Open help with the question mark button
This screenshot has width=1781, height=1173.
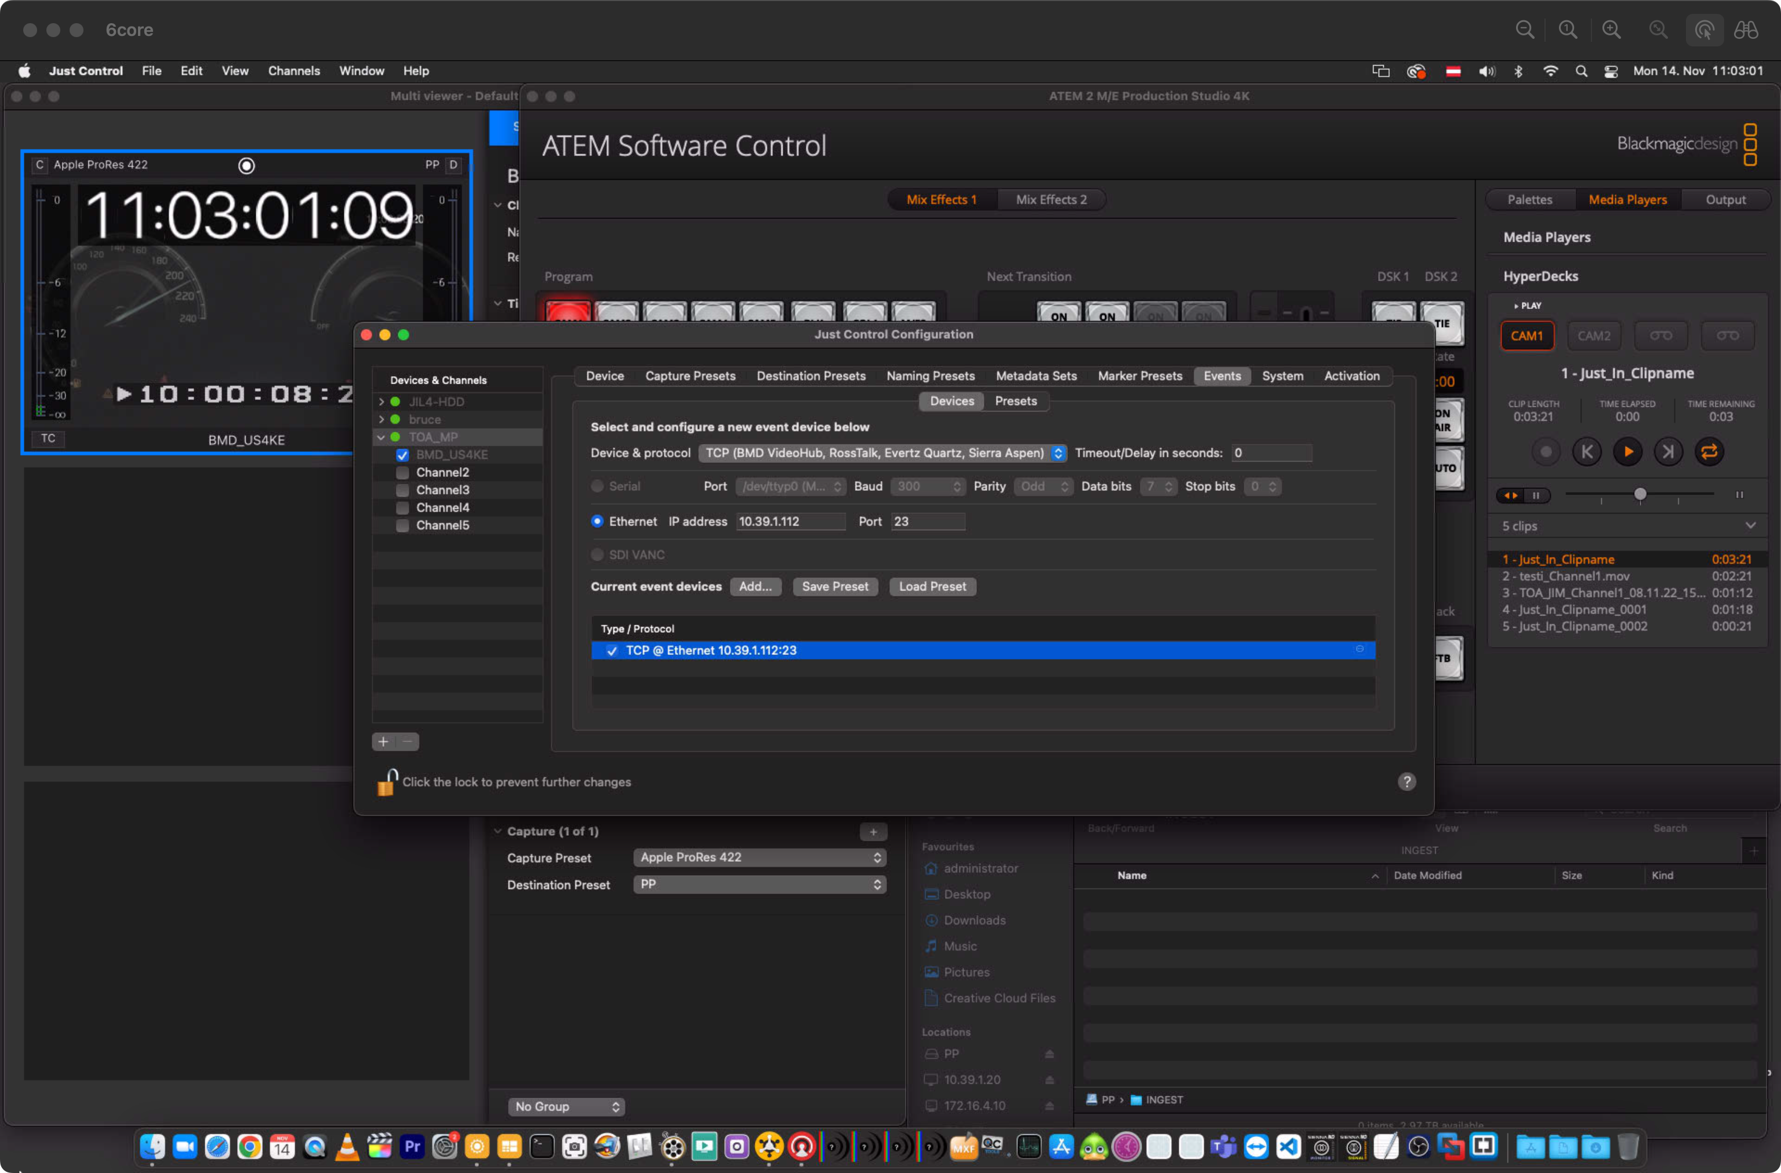1406,781
